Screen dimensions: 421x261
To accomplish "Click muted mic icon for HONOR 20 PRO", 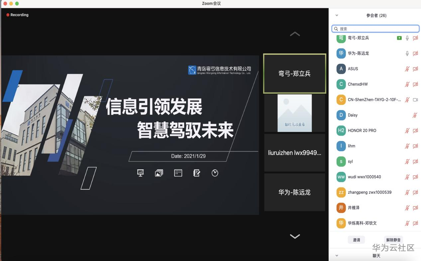I will point(407,131).
